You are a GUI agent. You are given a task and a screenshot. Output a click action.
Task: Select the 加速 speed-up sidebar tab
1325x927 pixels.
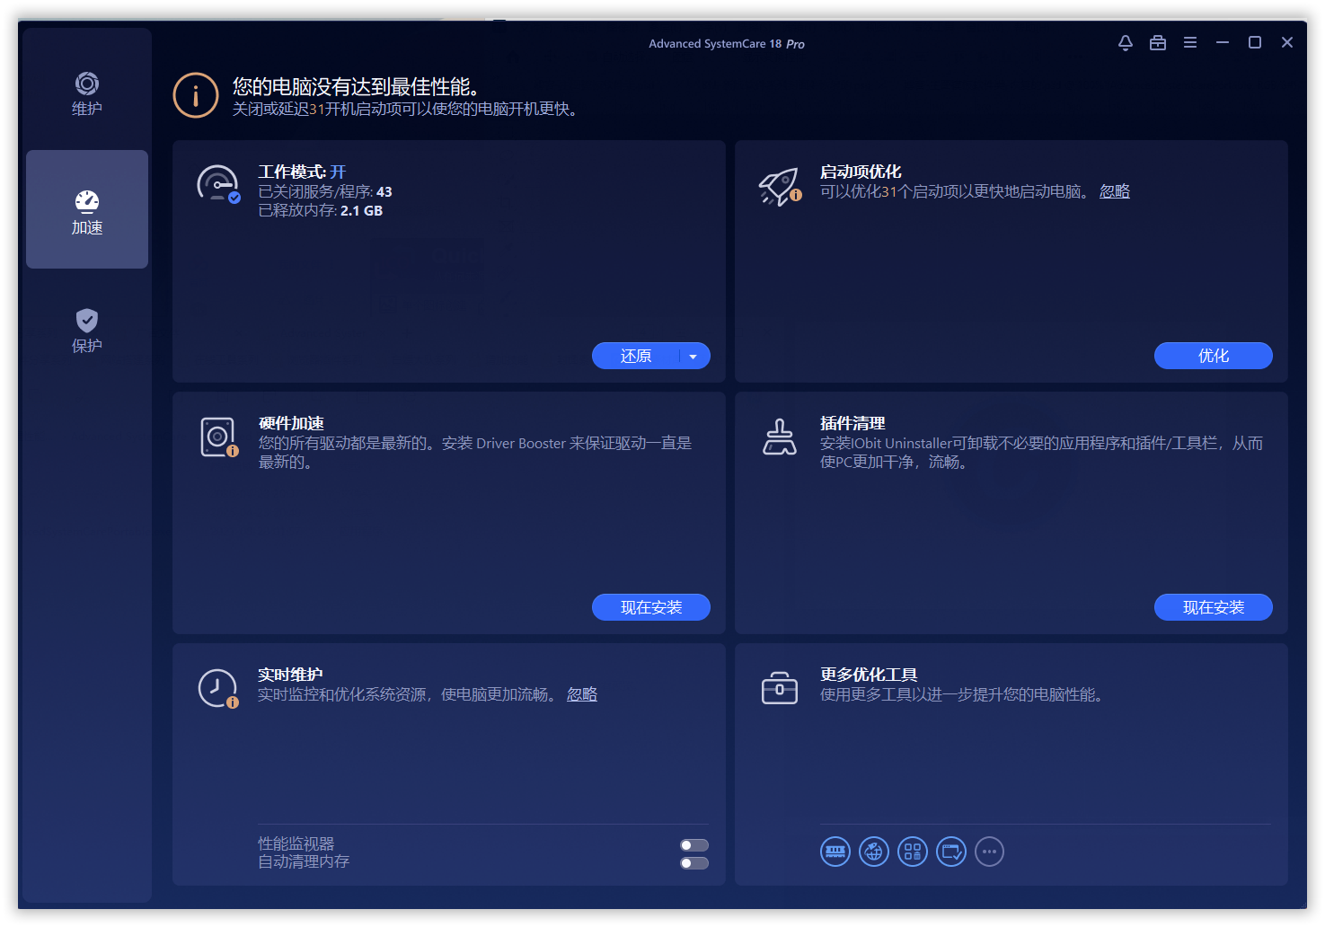tap(87, 209)
